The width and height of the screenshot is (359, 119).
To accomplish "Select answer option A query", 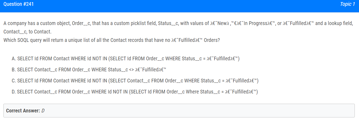I will click(x=126, y=58).
